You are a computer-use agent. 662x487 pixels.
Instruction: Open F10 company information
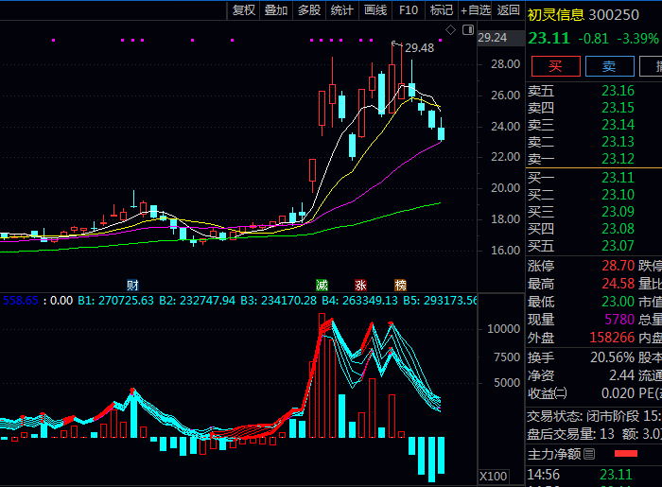pos(409,10)
